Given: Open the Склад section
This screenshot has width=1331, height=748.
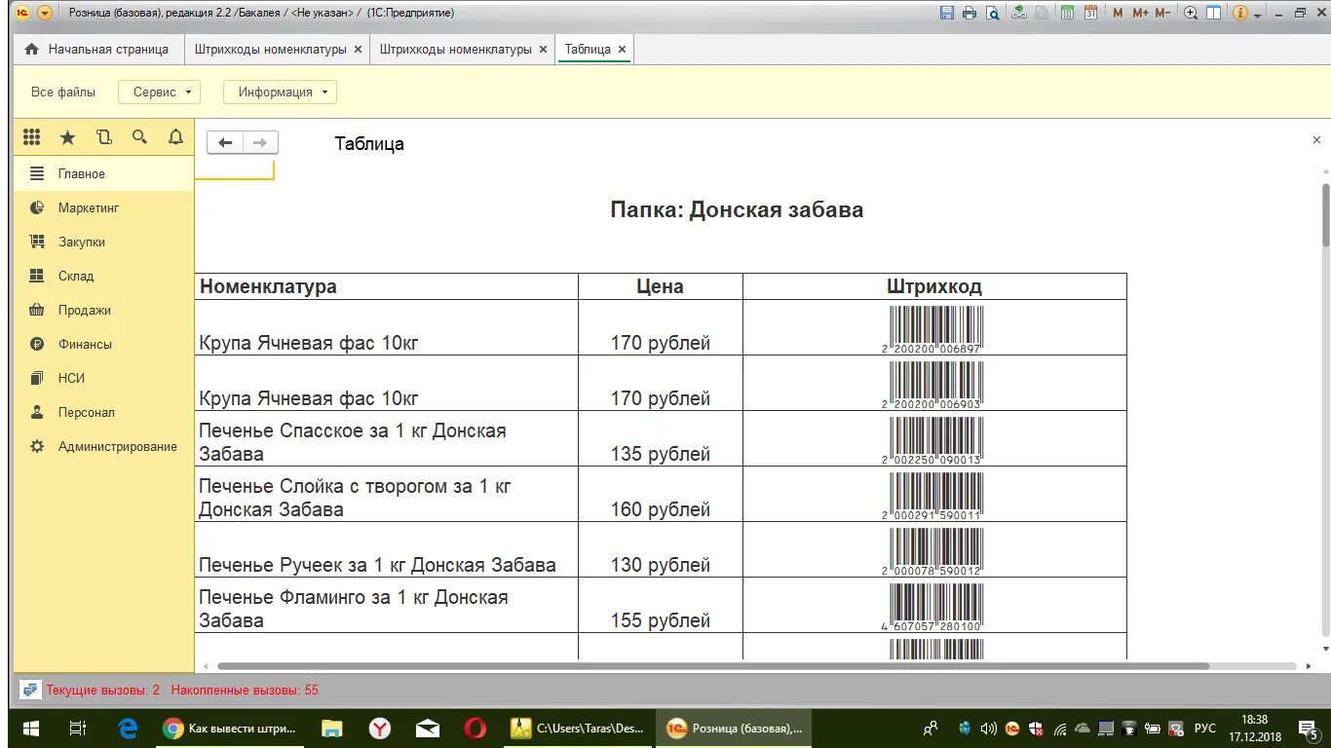Looking at the screenshot, I should 104,276.
